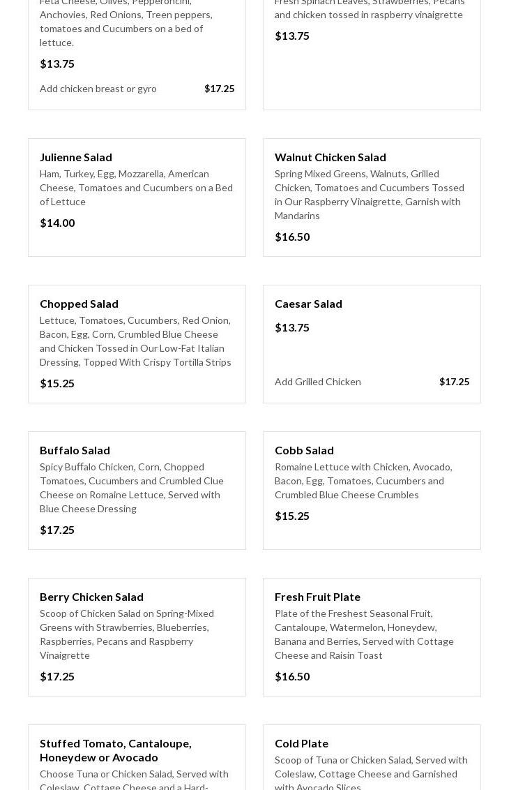Click the Chopped Salad ingredients description
509x790 pixels.
point(135,341)
